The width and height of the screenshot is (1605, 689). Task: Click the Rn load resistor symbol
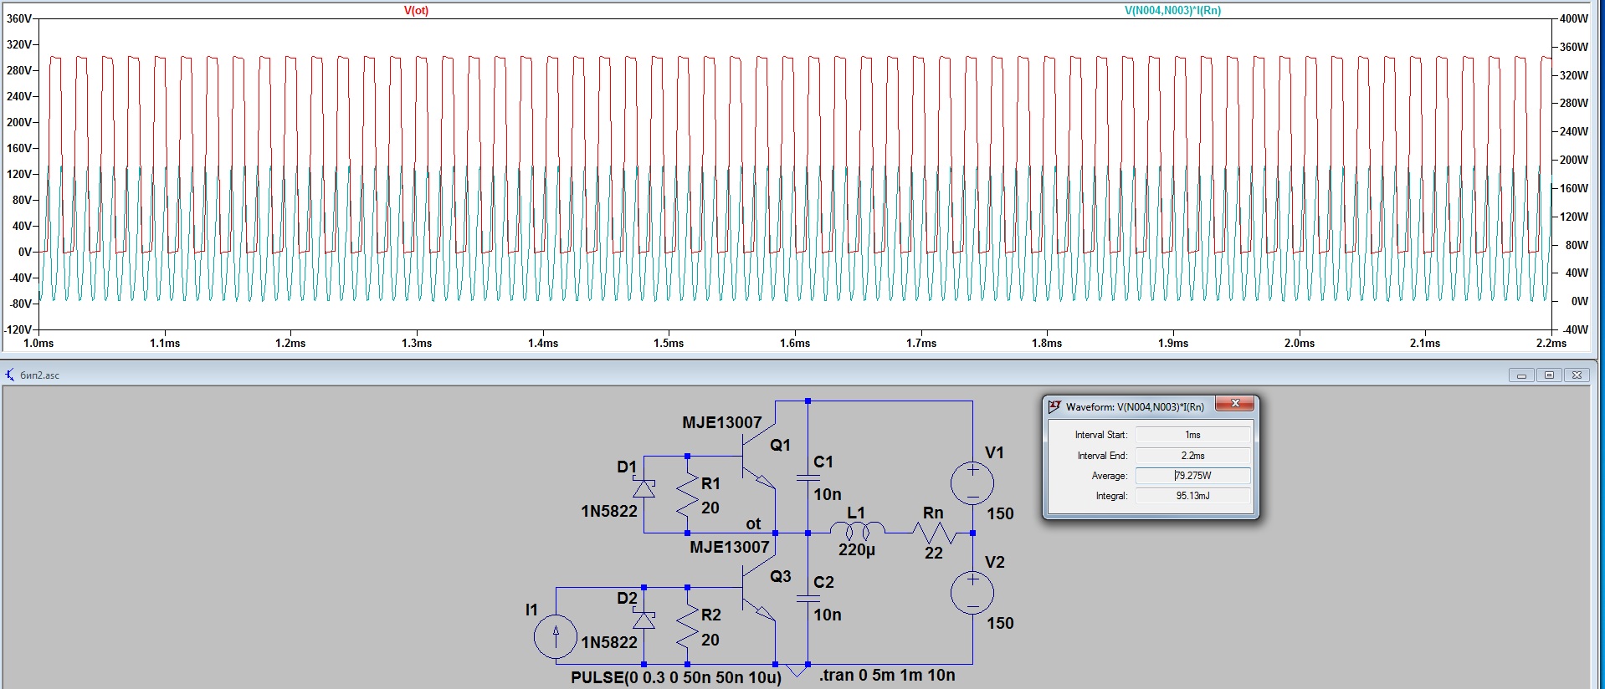[934, 532]
